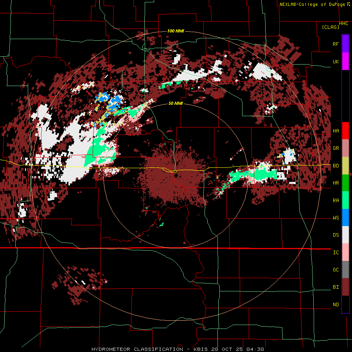Image resolution: width=352 pixels, height=352 pixels.
Task: Click the HR heavy rain green swatch
Action: click(x=345, y=183)
